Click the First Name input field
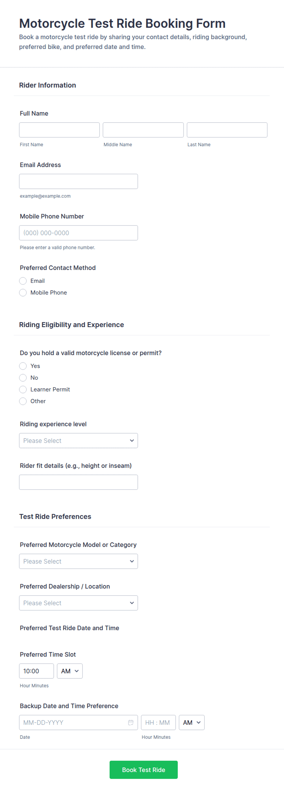This screenshot has height=794, width=284. click(59, 130)
